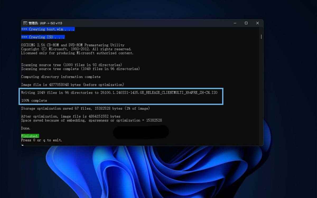Click the 'Scanning source tree complete' line
The width and height of the screenshot is (317, 198).
(80, 69)
